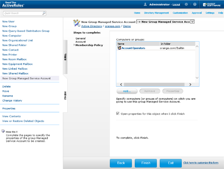Click the Add... button
This screenshot has width=224, height=169.
(127, 91)
